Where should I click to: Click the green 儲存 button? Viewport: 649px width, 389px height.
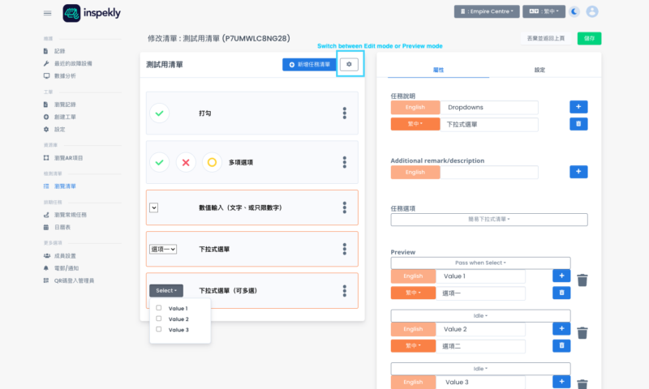[x=589, y=38]
